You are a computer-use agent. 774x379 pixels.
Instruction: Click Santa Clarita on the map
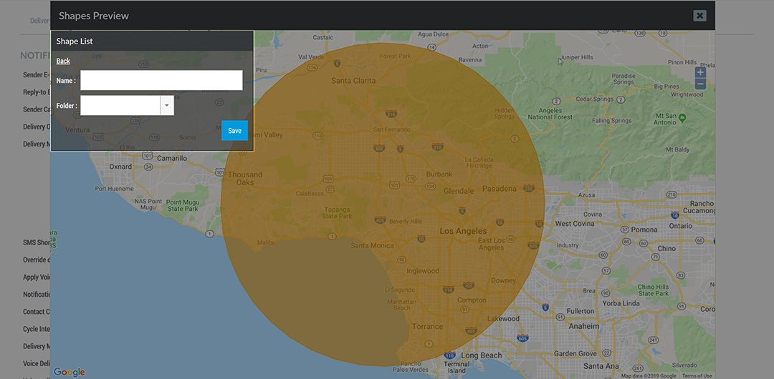353,81
